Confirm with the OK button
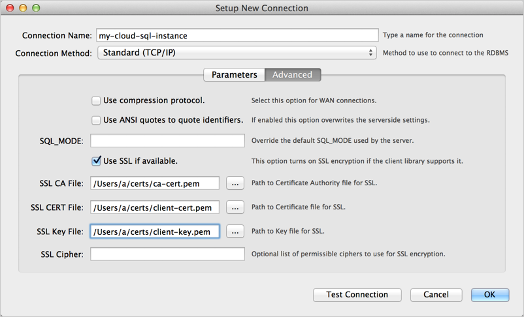Image resolution: width=524 pixels, height=317 pixels. pos(489,295)
